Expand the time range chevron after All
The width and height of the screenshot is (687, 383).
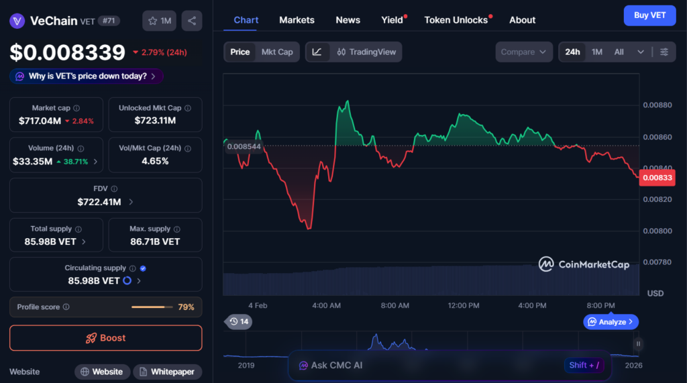pos(641,52)
